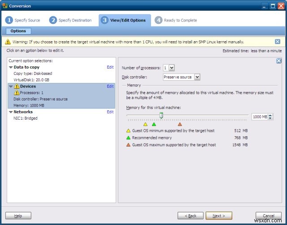Click the warning icon beside Devices heading

pyautogui.click(x=17, y=86)
